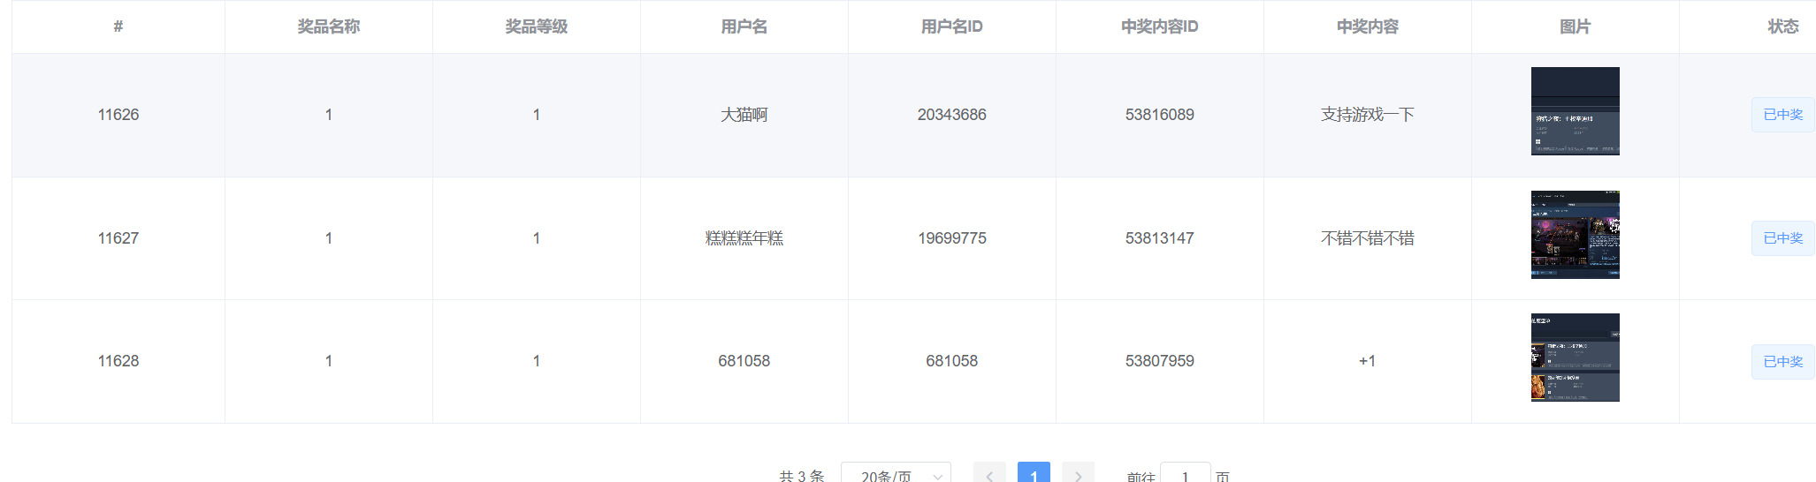The image size is (1816, 482).
Task: Select the username cell 大猫啊
Action: [x=744, y=115]
